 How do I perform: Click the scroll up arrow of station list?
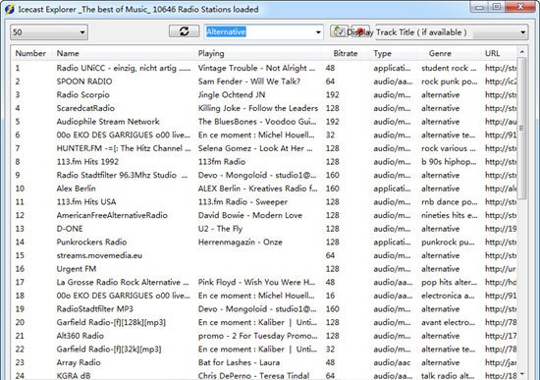(522, 52)
